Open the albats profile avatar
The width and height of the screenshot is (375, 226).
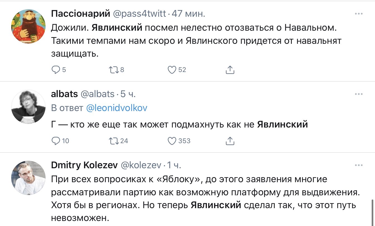(28, 107)
